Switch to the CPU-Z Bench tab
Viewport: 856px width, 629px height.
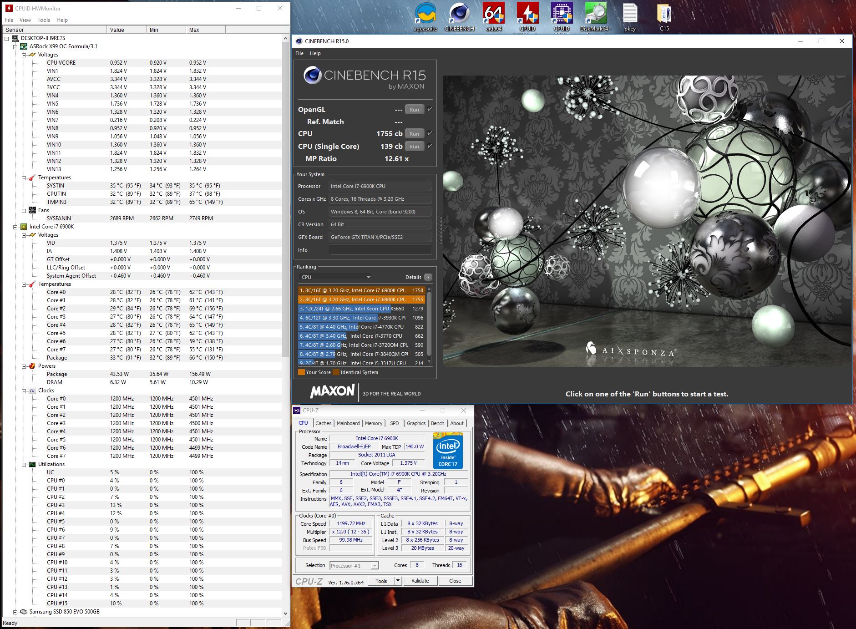coord(438,423)
